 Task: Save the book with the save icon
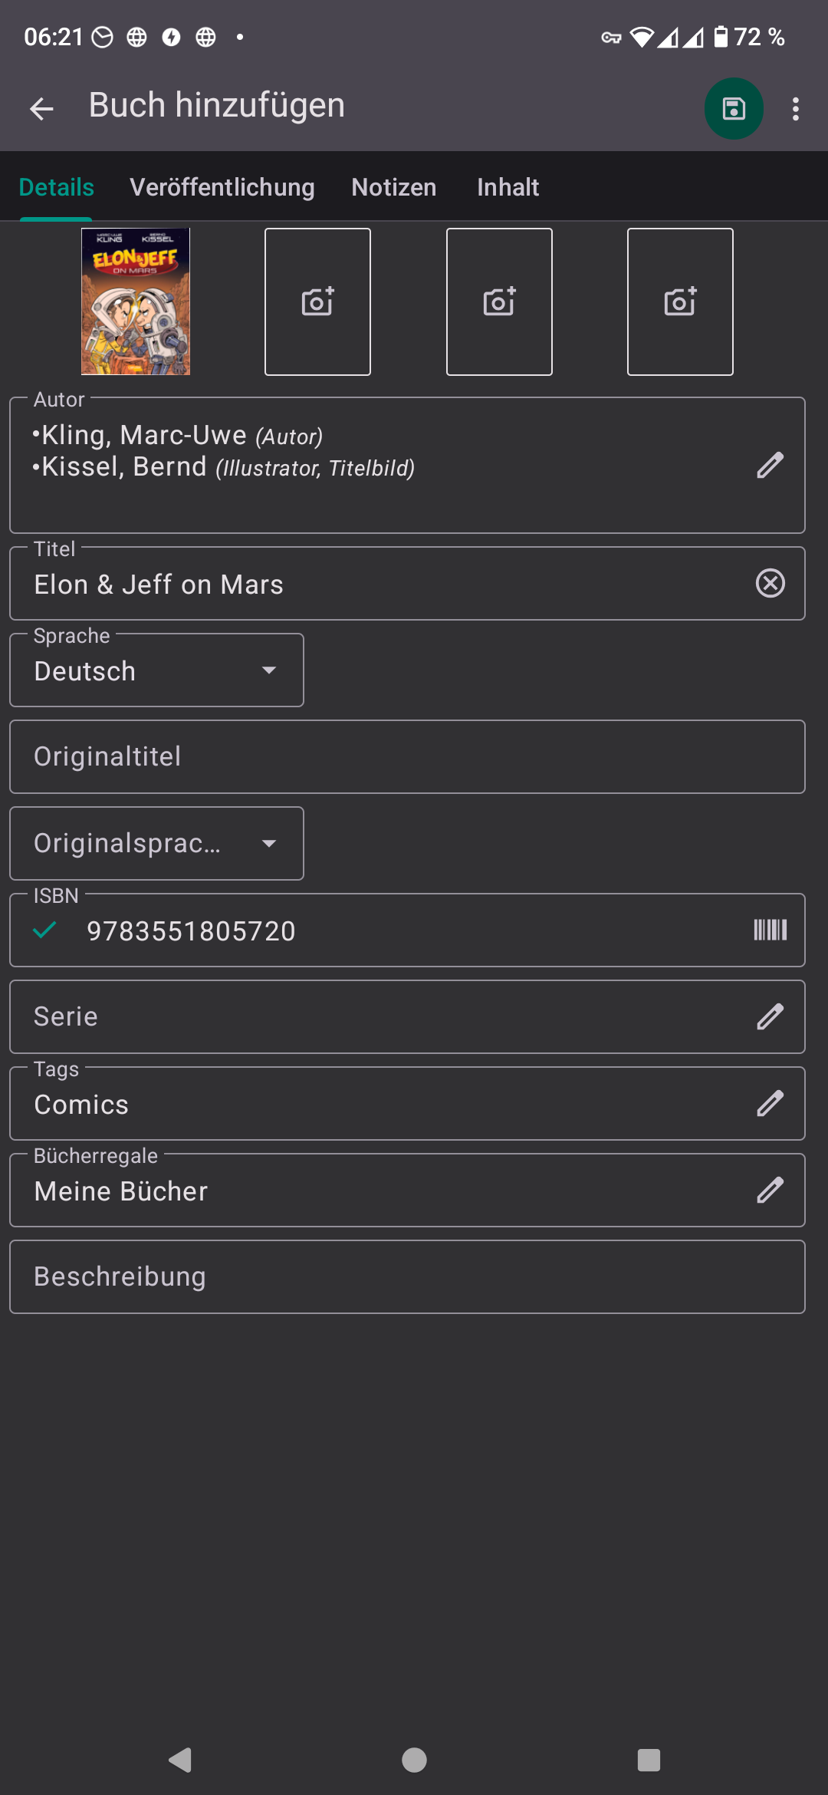pyautogui.click(x=734, y=108)
